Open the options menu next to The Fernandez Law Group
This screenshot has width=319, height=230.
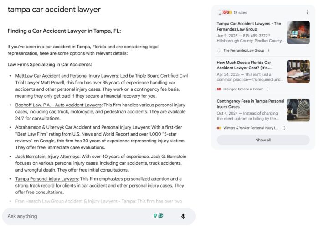[269, 50]
